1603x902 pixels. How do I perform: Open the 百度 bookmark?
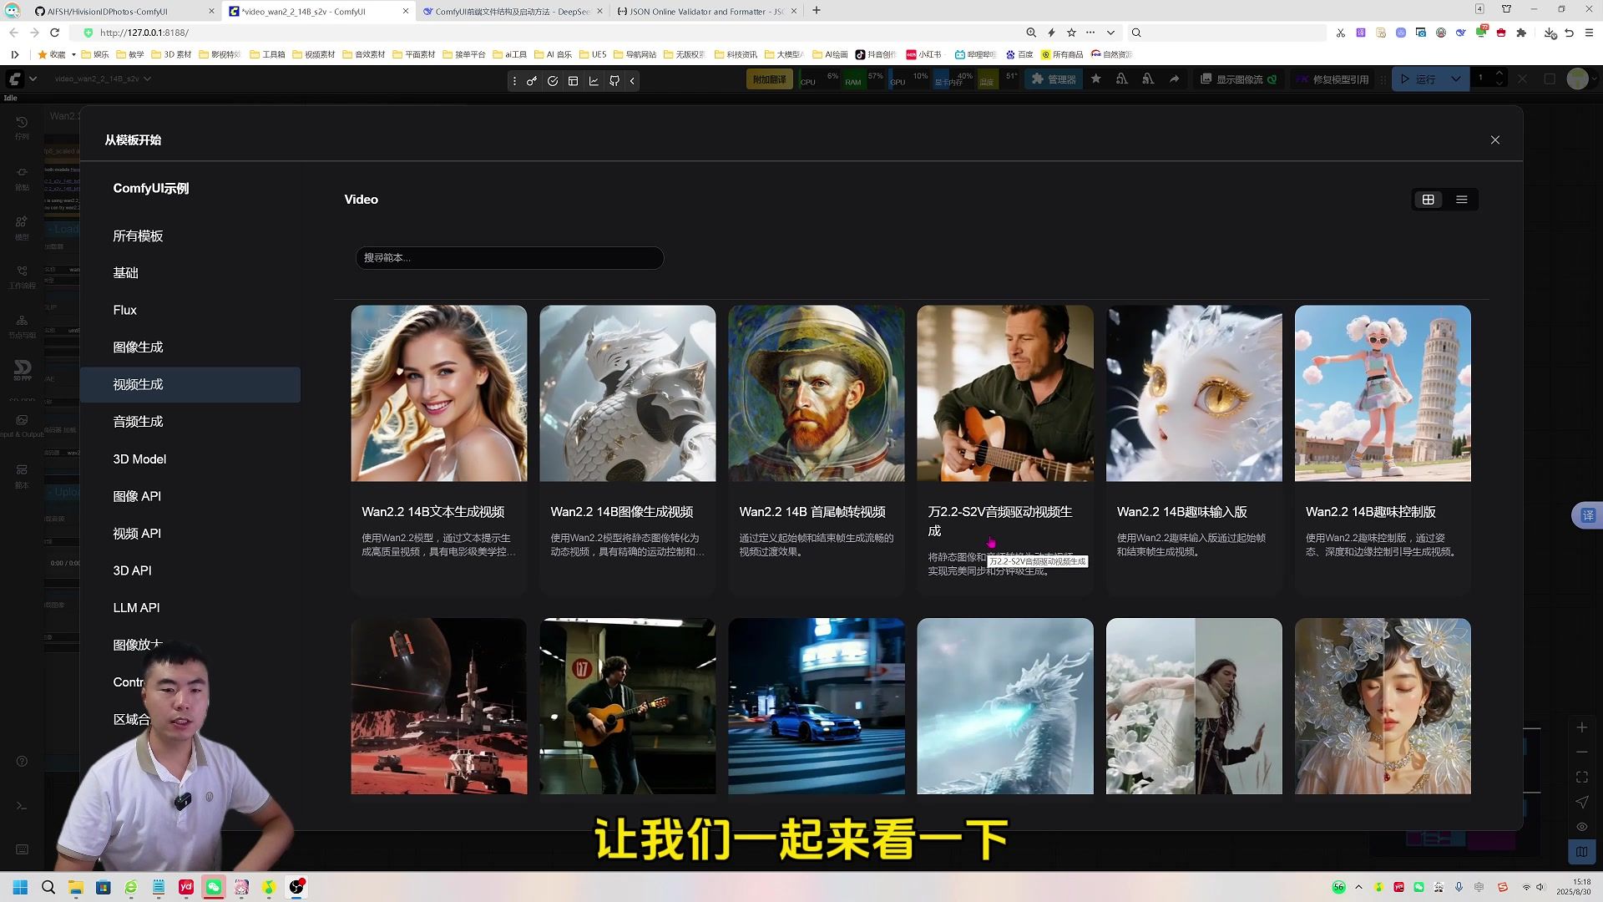point(1019,54)
